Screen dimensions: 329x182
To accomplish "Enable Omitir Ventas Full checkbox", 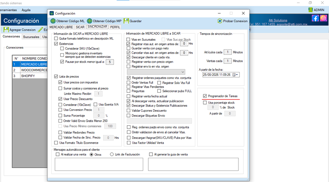I will 128,83.
